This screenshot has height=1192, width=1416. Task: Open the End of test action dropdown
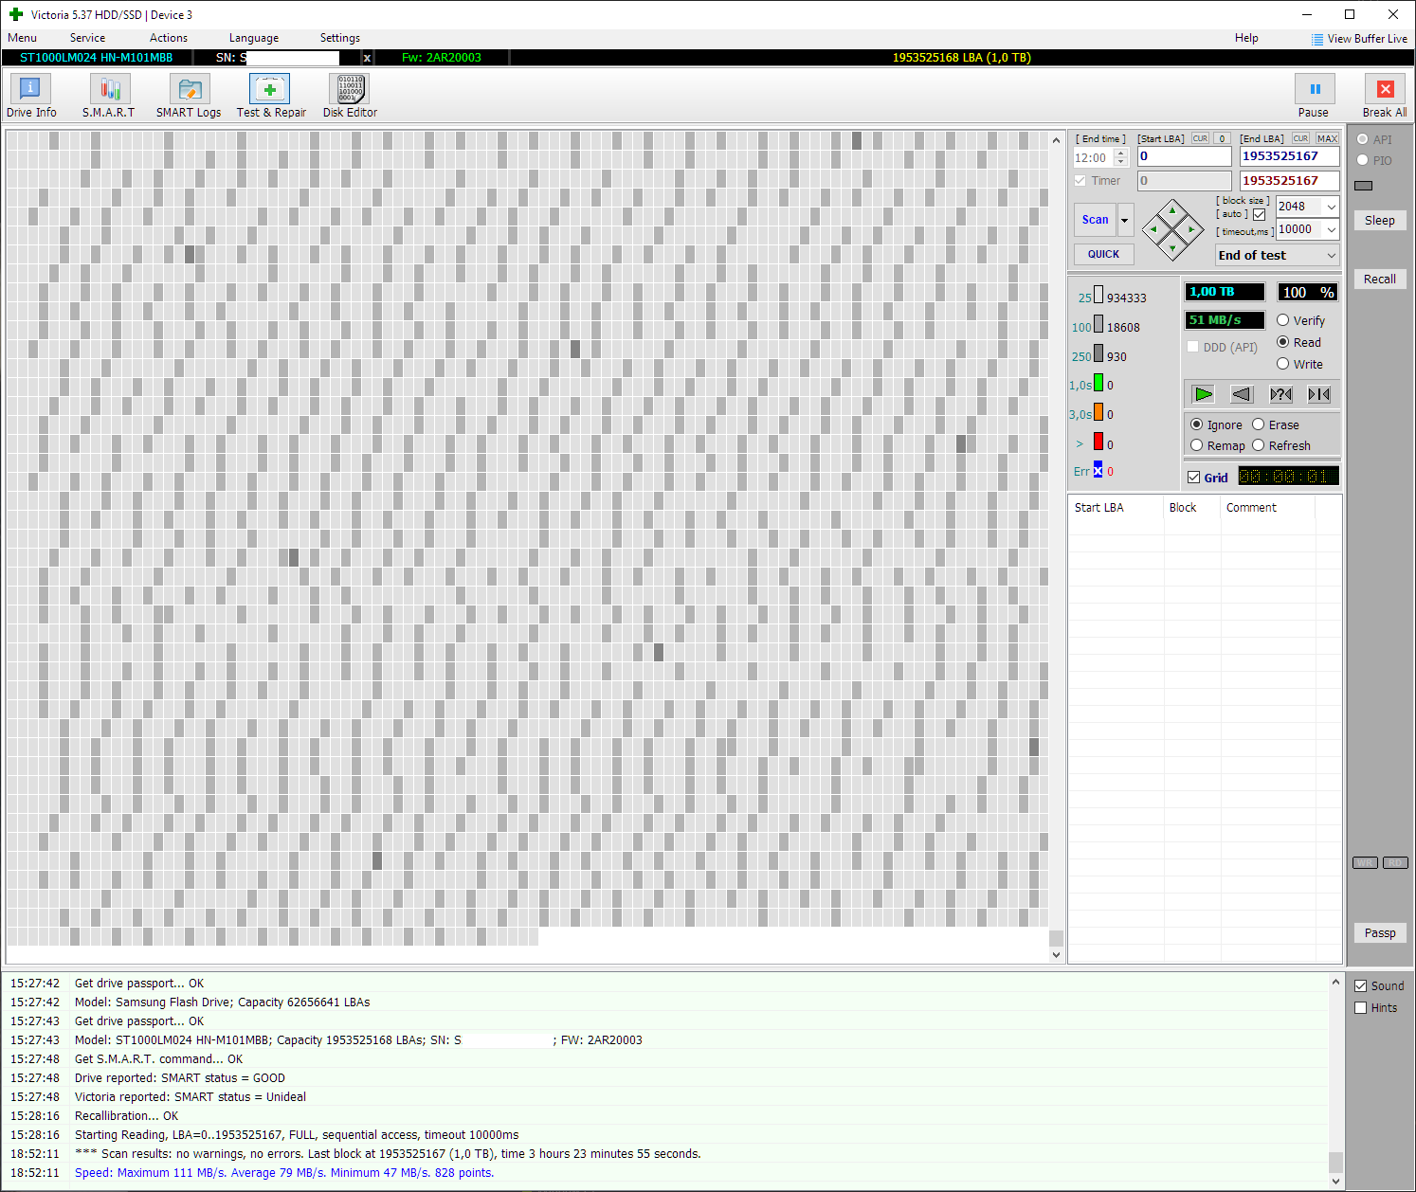[1277, 255]
